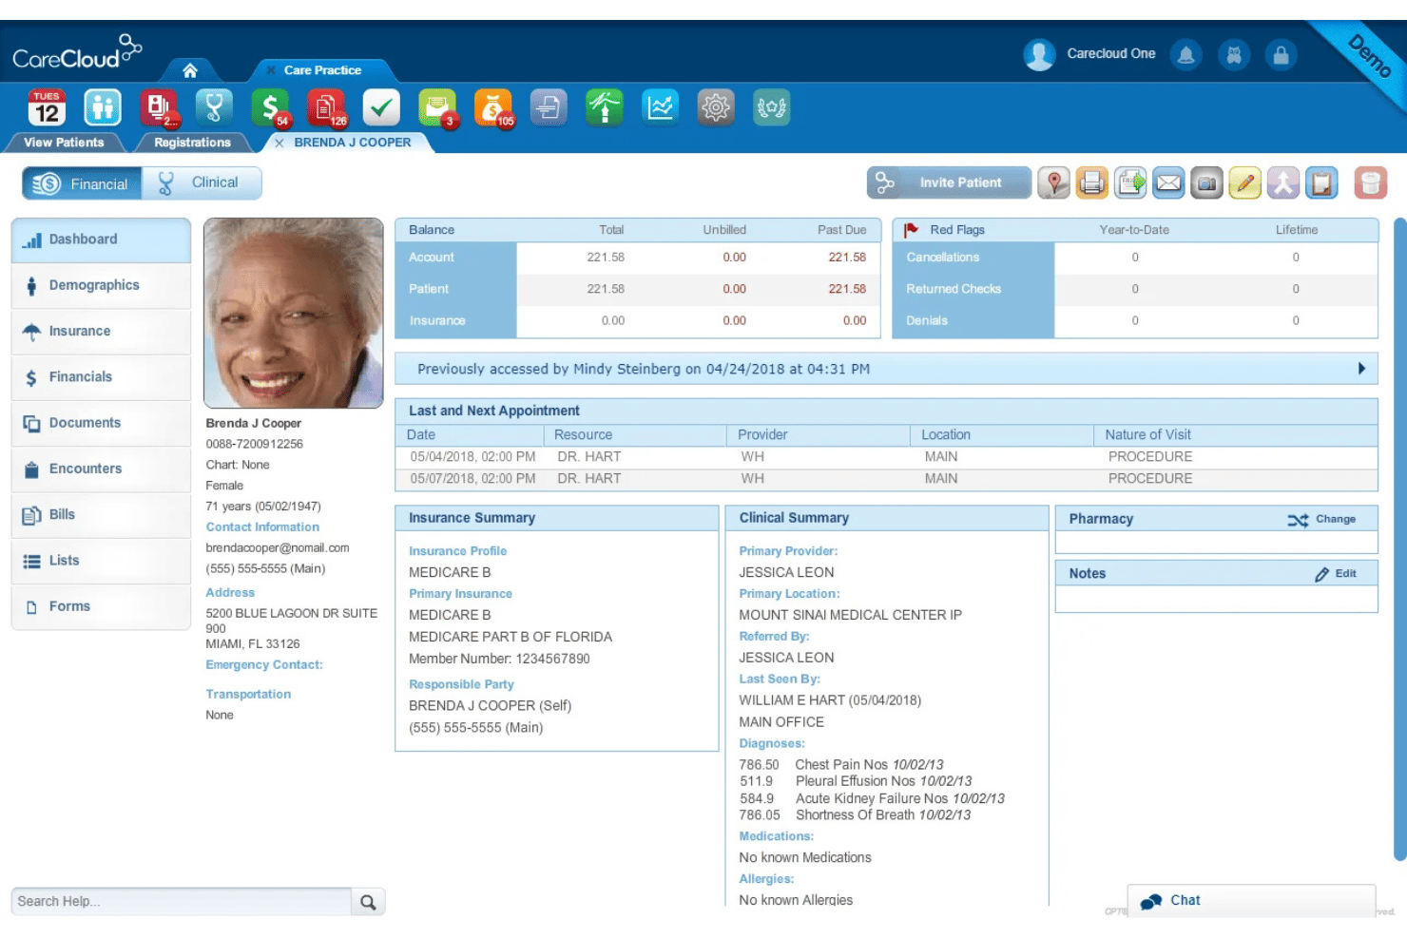Click the fax document icon with green arrow
1407x938 pixels.
[x=1130, y=182]
